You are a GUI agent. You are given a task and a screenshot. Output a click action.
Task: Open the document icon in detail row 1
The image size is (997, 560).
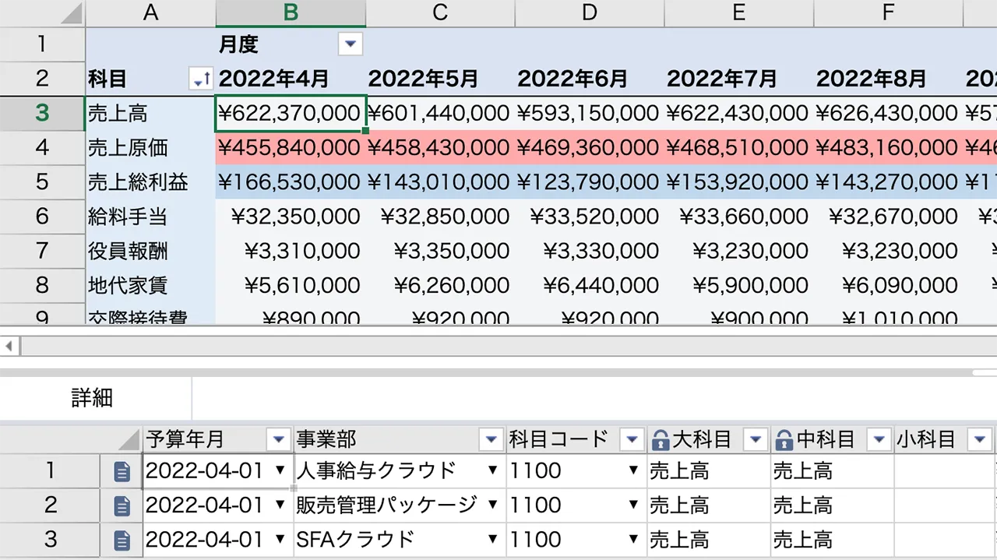(x=122, y=471)
